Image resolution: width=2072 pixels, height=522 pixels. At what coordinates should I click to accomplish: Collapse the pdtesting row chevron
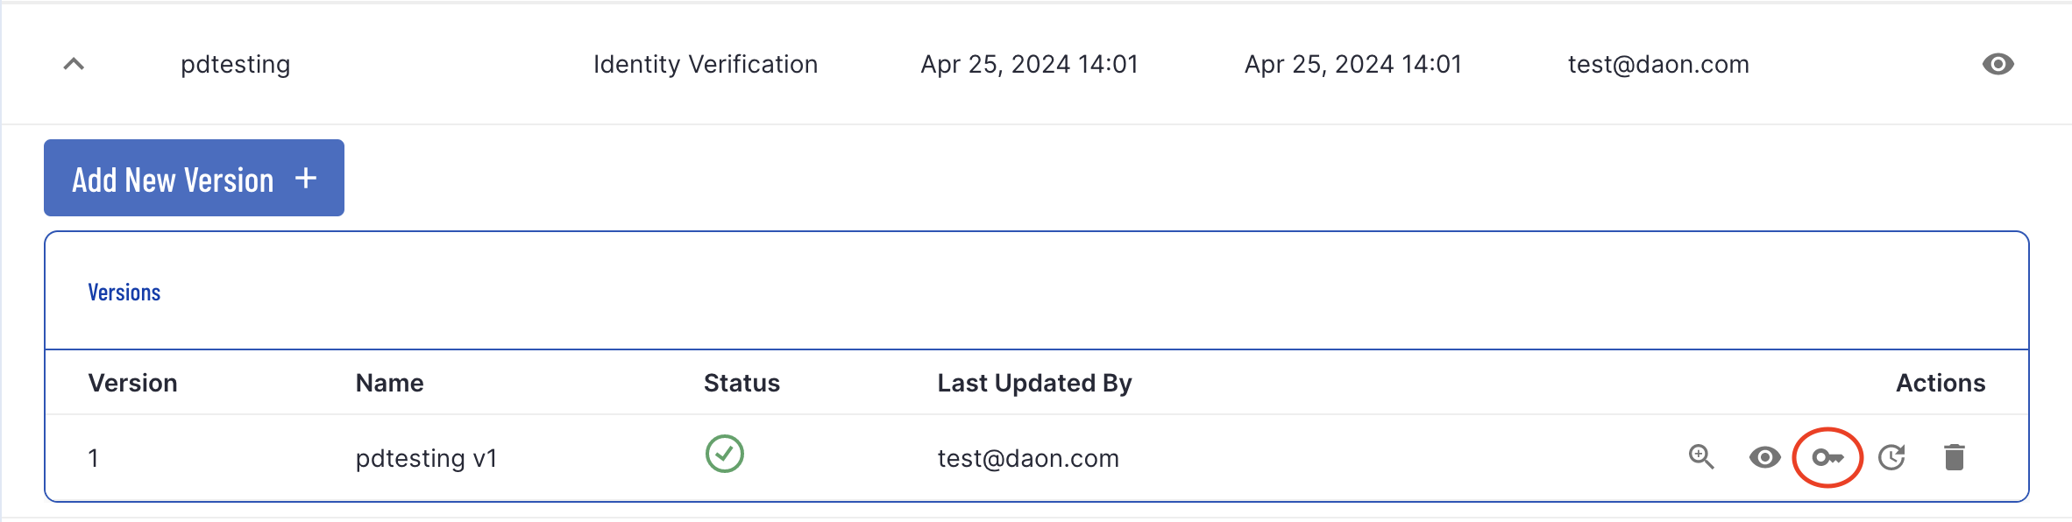point(74,64)
